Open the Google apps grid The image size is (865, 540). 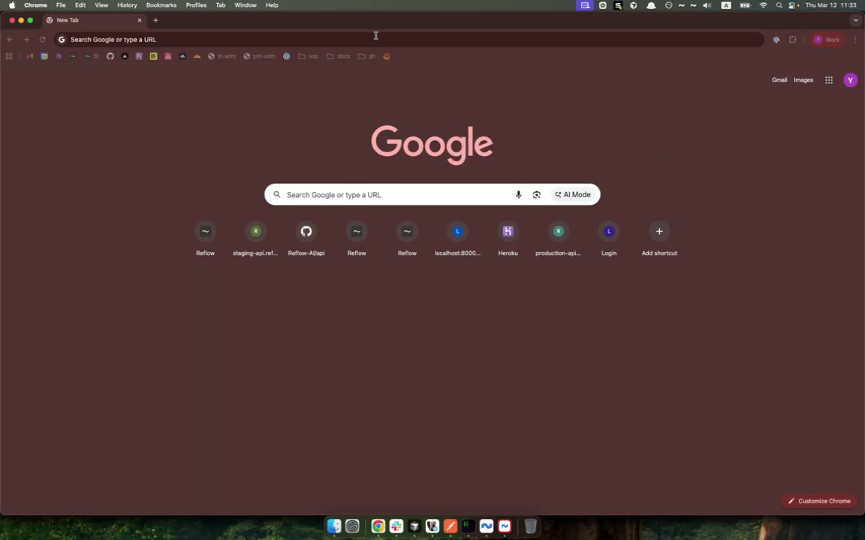(829, 80)
